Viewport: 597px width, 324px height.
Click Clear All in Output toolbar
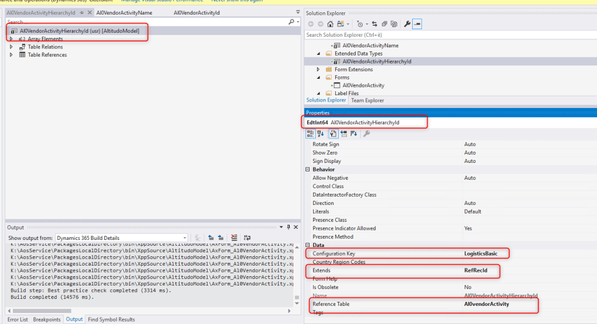tap(234, 238)
